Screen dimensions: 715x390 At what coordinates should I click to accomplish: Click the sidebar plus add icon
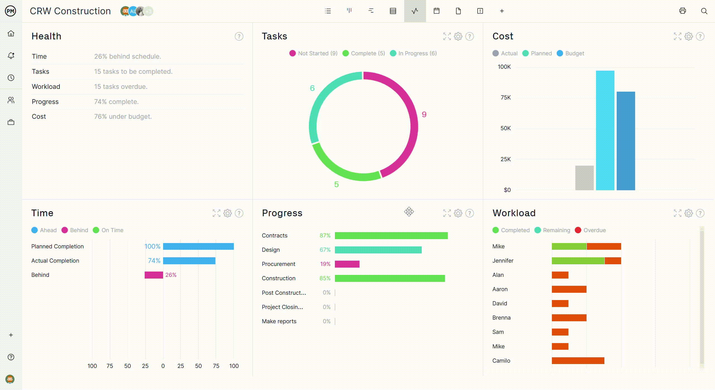(x=11, y=335)
